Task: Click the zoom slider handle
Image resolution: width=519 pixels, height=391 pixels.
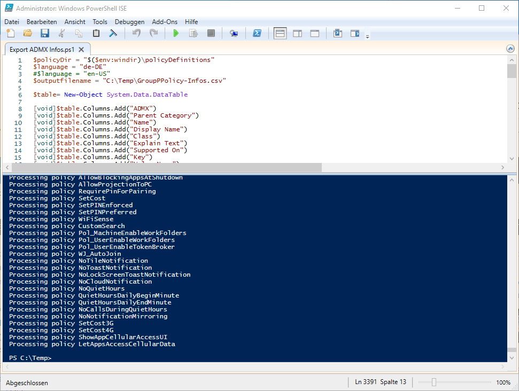Action: tap(434, 382)
